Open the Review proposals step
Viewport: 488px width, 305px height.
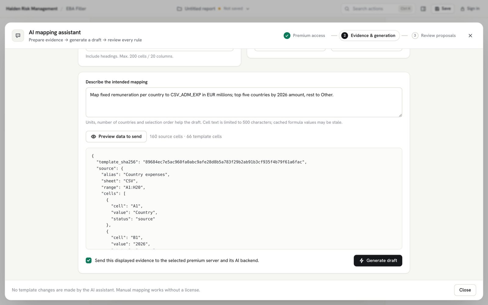pos(434,36)
